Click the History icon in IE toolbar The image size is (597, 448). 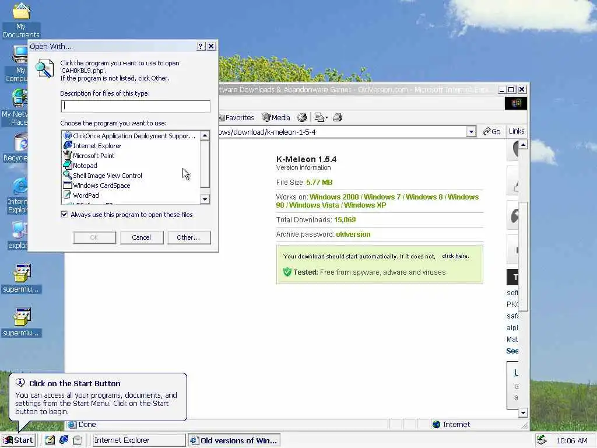point(302,117)
